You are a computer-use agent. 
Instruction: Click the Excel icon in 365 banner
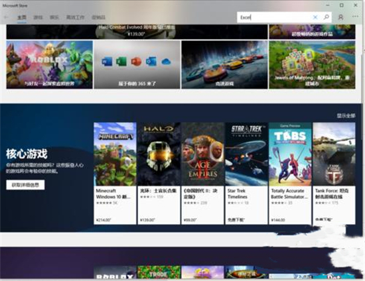121,62
